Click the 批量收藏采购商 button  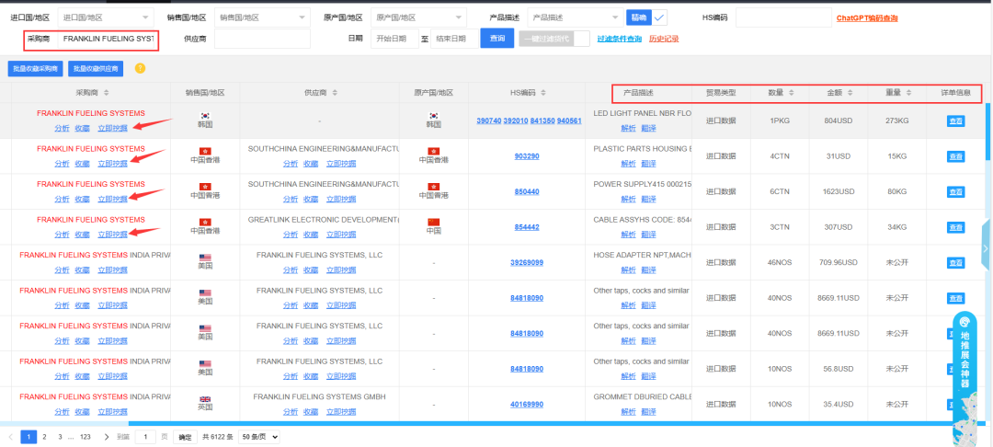tap(36, 68)
